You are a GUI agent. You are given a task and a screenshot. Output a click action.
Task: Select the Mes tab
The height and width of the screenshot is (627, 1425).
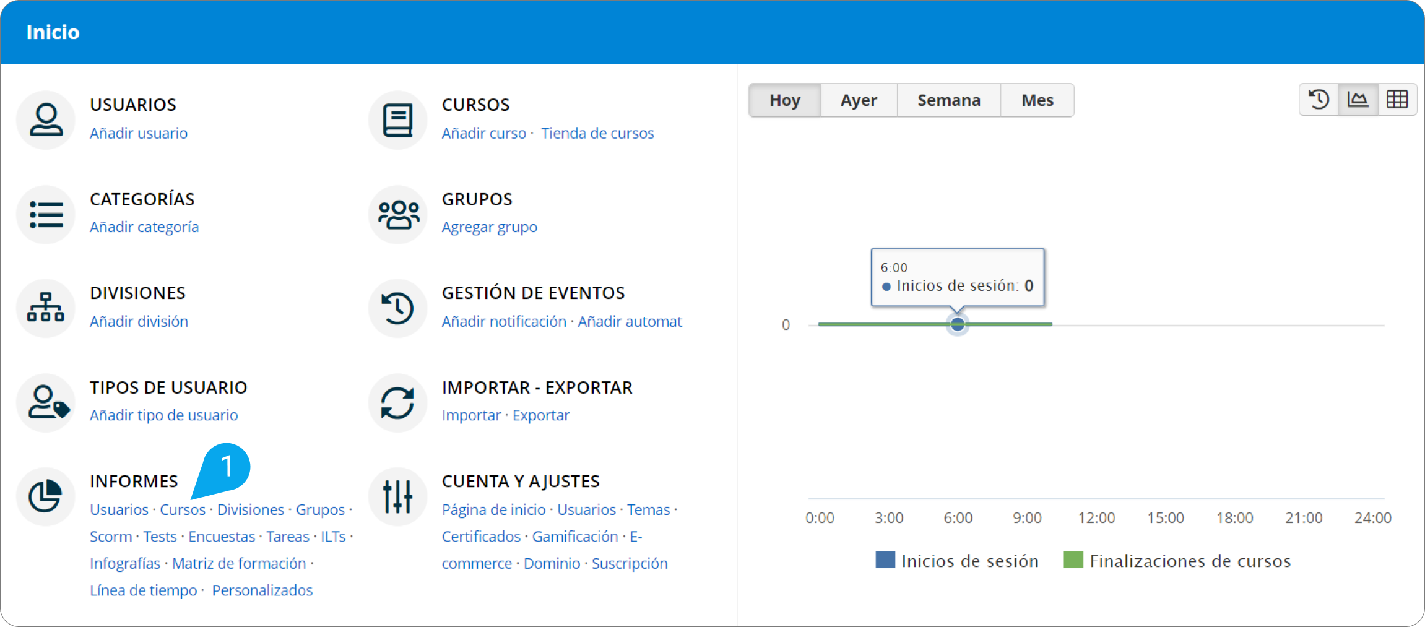(x=1037, y=100)
